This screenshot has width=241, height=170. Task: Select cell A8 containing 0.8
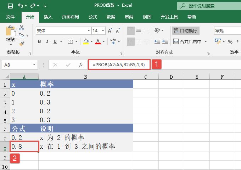24,147
